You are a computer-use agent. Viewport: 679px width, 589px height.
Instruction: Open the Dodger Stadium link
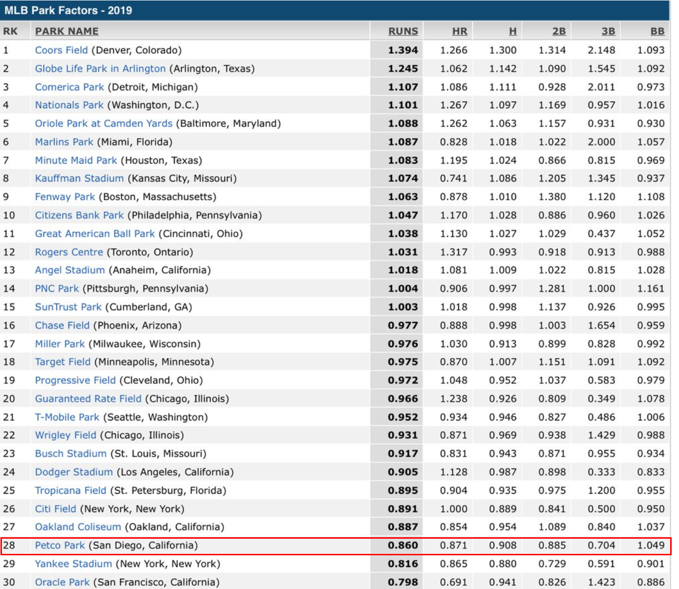(x=74, y=472)
